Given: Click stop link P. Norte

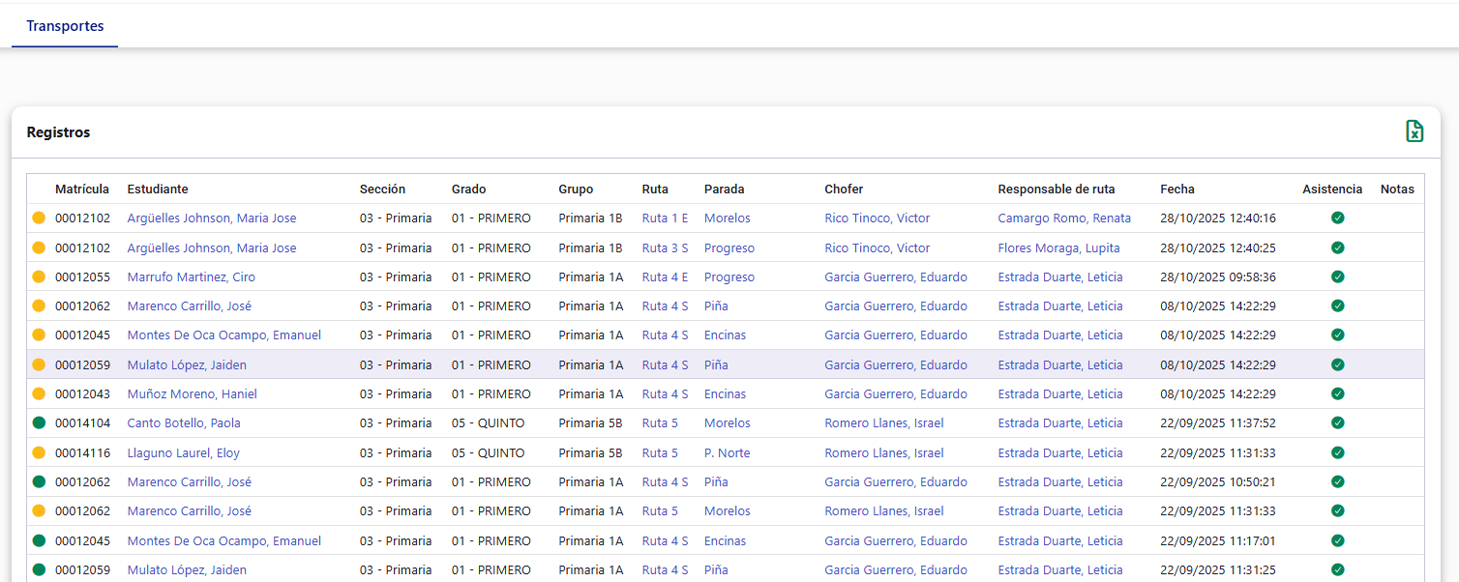Looking at the screenshot, I should point(727,452).
